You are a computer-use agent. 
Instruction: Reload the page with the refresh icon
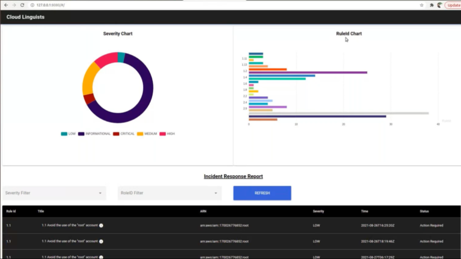(x=22, y=5)
